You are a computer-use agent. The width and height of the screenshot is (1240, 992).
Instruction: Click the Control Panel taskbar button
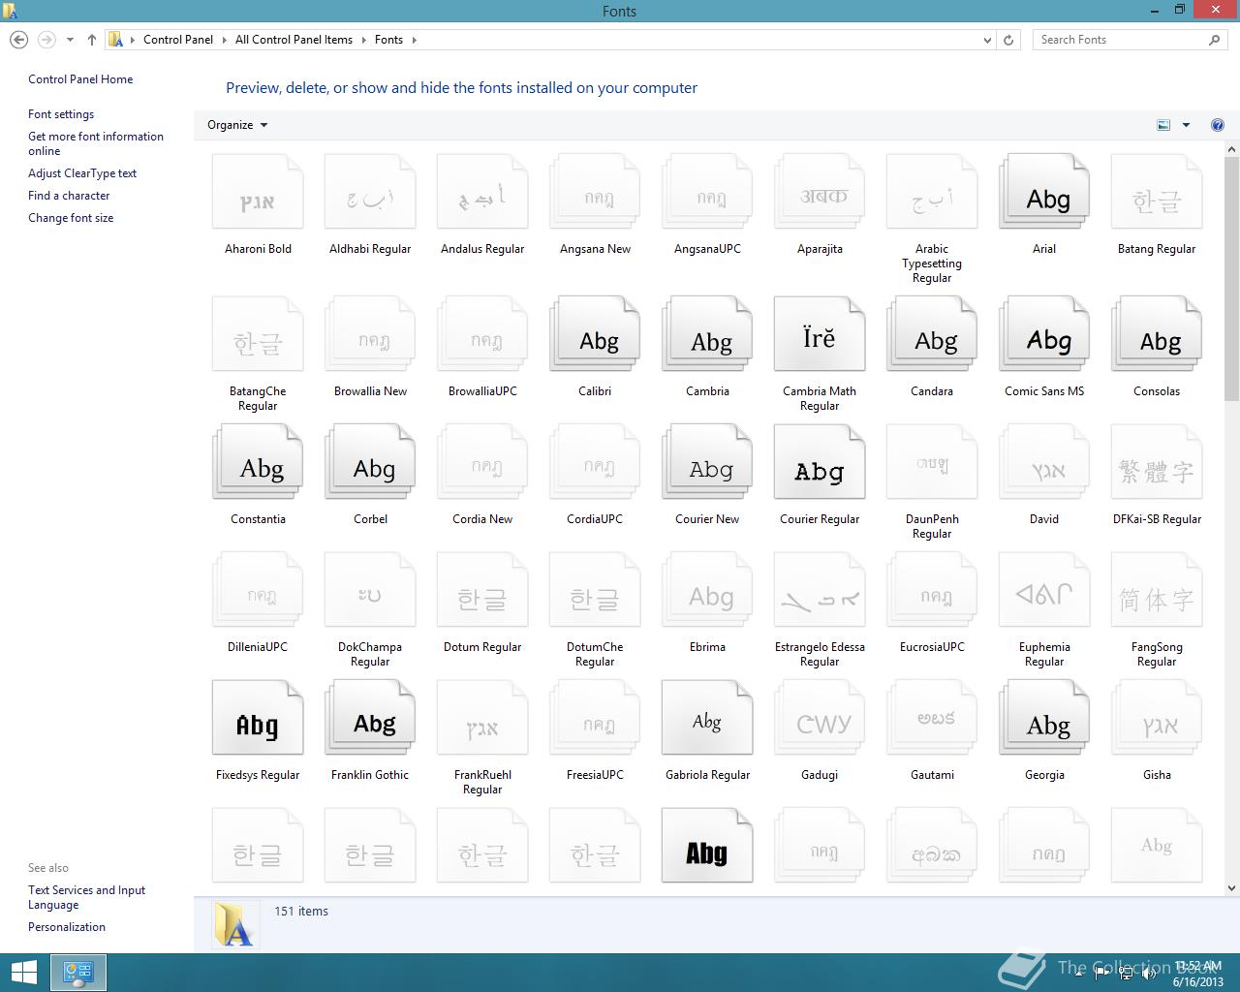point(77,973)
